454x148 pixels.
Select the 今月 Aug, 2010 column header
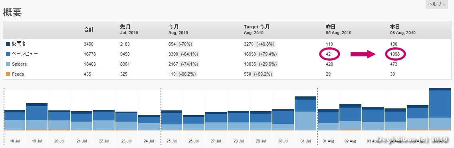click(178, 30)
